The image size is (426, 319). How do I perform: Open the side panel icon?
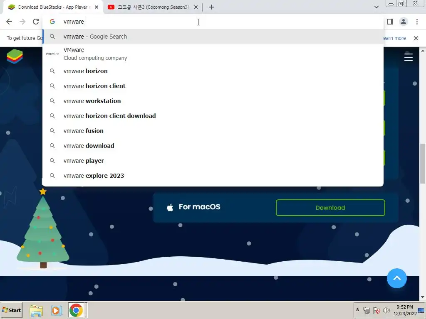(x=390, y=22)
